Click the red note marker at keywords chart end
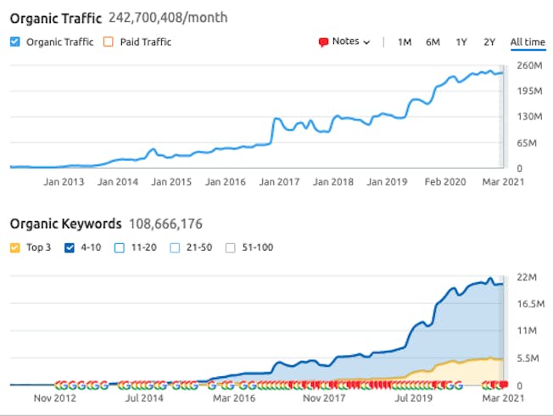The height and width of the screenshot is (416, 553). click(x=504, y=385)
